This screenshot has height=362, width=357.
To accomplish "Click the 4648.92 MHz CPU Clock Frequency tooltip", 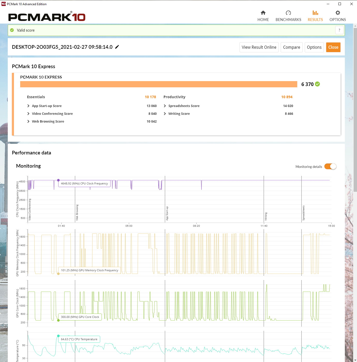I will pyautogui.click(x=84, y=183).
